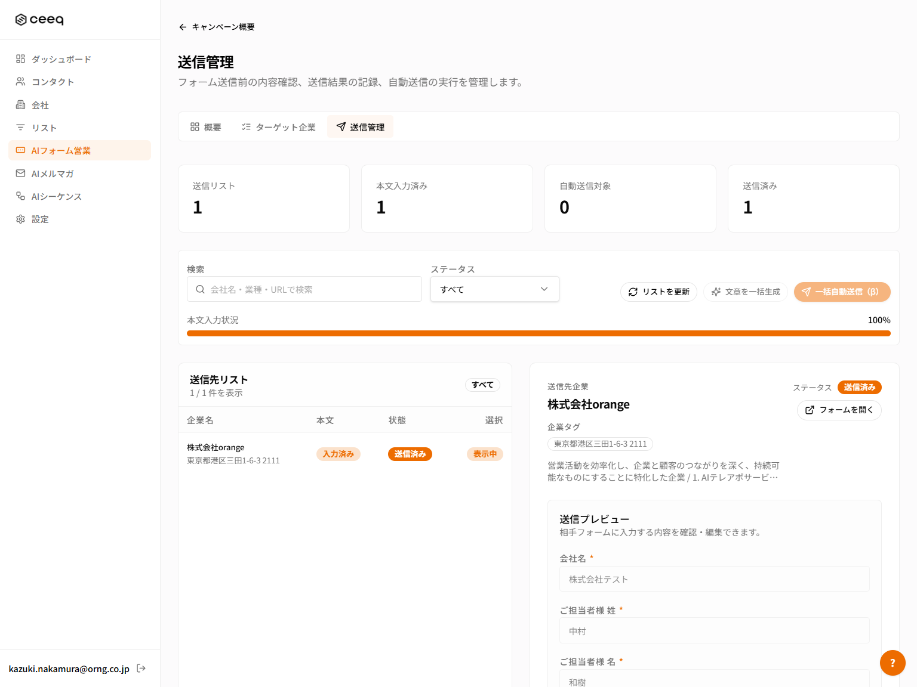Screen dimensions: 917x687
Task: Click the external link icon in フォームを開く
Action: [x=810, y=410]
